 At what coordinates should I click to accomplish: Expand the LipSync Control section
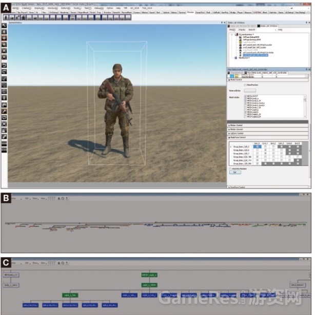click(x=268, y=133)
